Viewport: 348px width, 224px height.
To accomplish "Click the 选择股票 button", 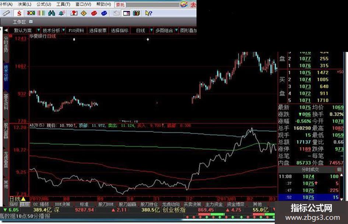I will coord(98,31).
